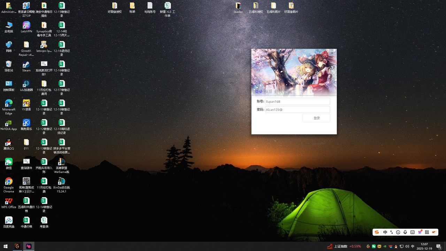
Task: Open the Sogou soft keyboard icon
Action: tap(413, 232)
